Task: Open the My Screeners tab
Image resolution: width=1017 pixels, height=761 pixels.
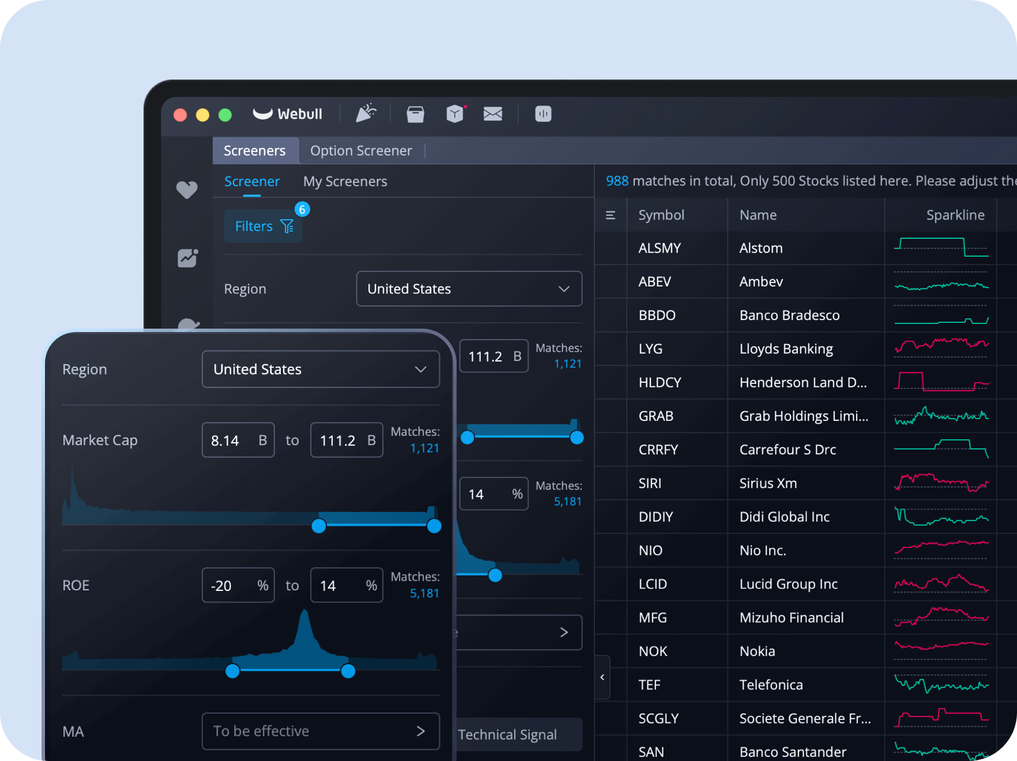Action: pos(345,181)
